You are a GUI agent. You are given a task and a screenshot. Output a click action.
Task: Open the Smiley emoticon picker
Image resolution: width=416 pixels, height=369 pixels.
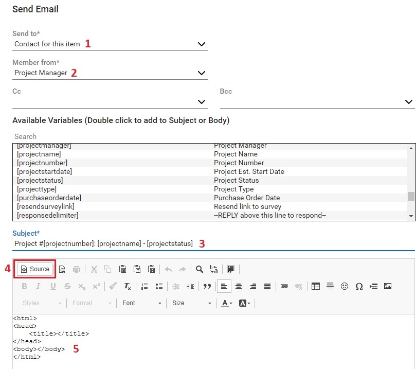(x=345, y=286)
